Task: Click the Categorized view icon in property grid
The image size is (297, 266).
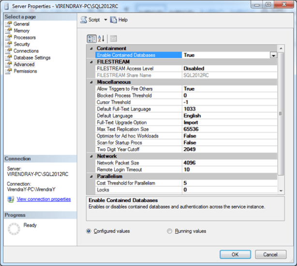Action: pyautogui.click(x=91, y=39)
